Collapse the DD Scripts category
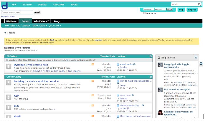Viewport: 205px width, 121px height. click(151, 56)
